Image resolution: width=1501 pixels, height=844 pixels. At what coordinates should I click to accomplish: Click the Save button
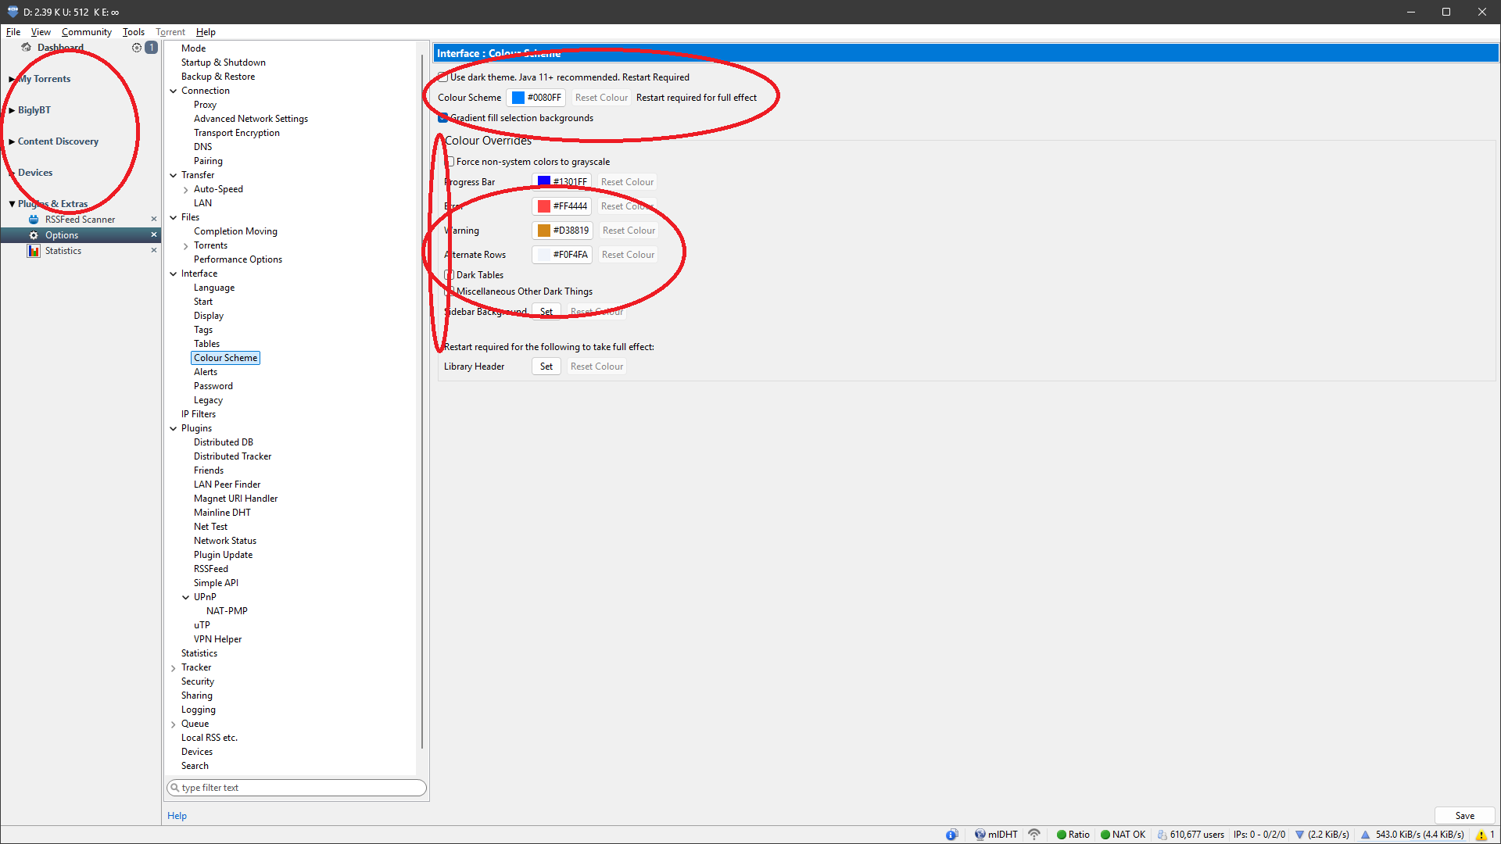(1464, 816)
